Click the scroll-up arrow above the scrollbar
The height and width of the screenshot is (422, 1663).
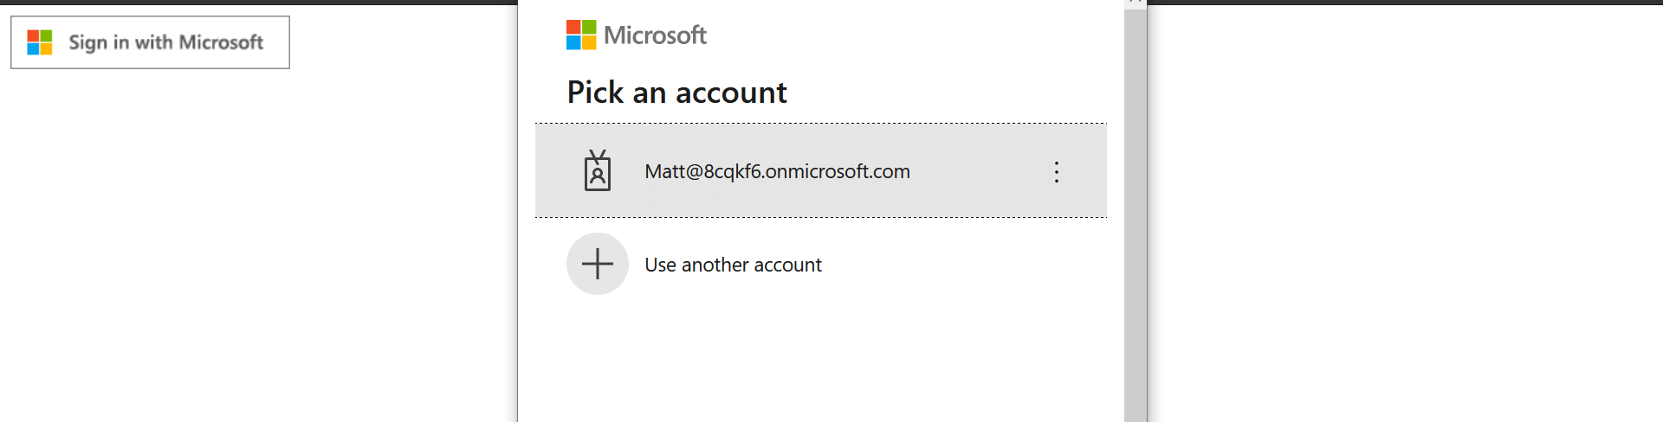point(1136,3)
